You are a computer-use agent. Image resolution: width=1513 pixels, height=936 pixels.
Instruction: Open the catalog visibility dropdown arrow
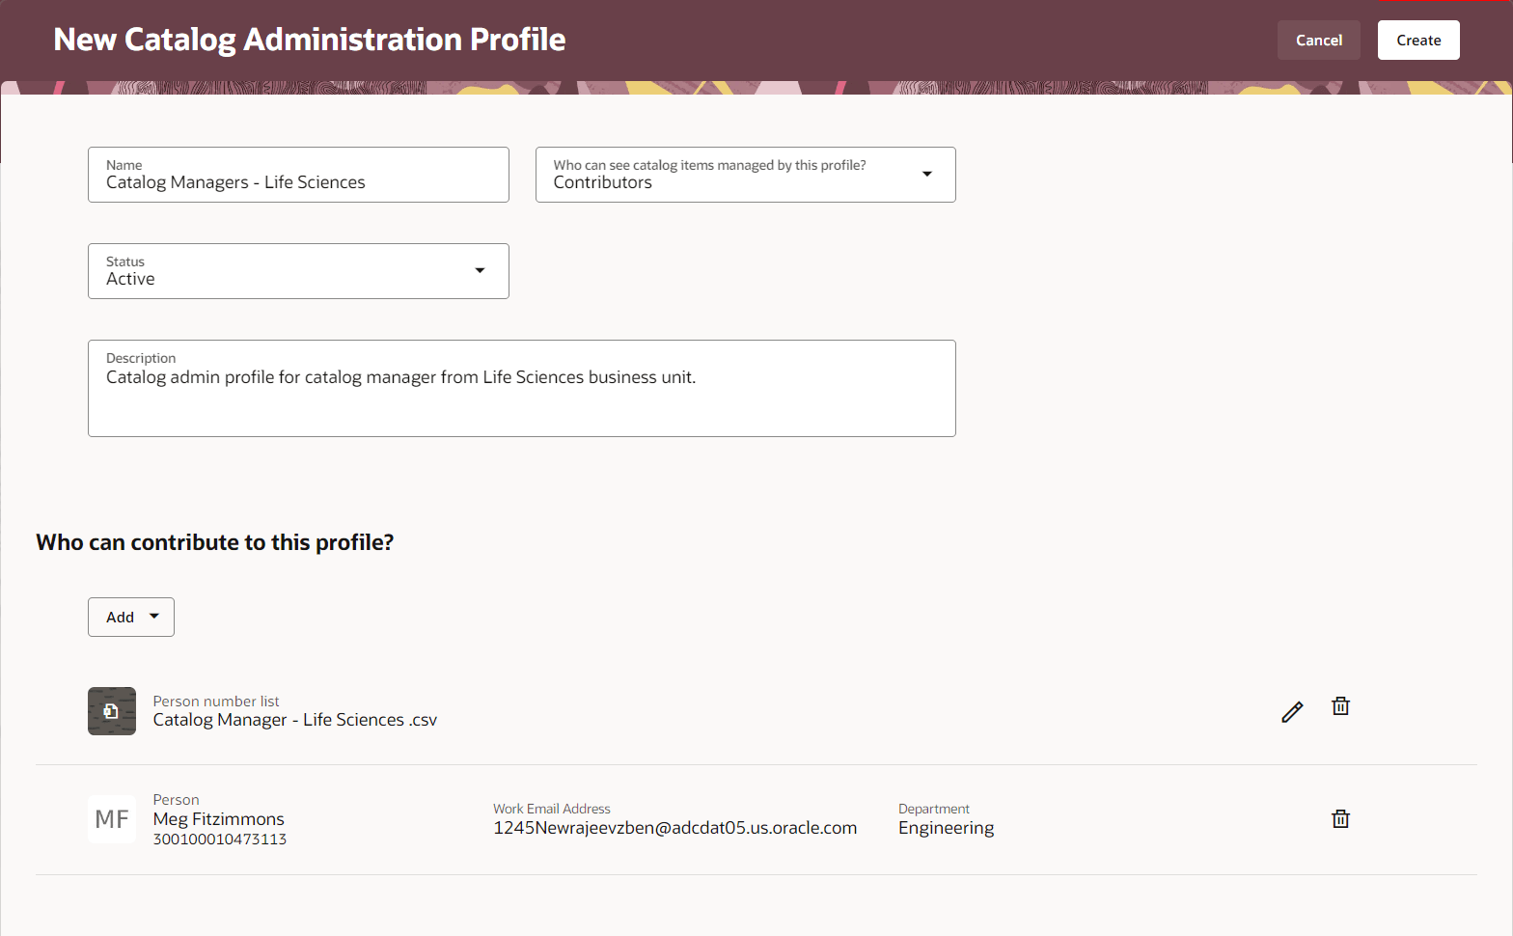pos(927,175)
